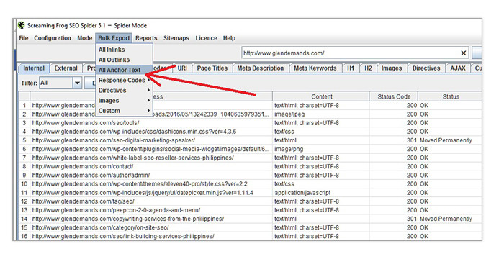This screenshot has height=259, width=504.
Task: Expand the Custom submenu
Action: [x=124, y=111]
